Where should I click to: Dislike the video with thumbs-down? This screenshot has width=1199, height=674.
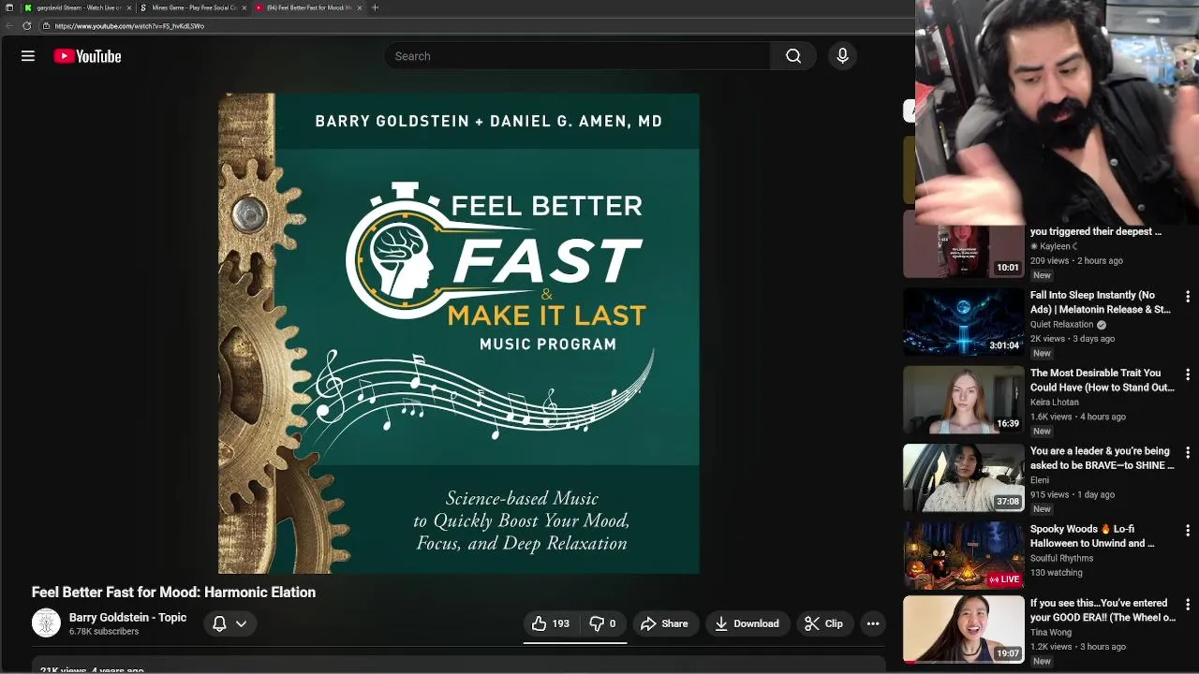click(602, 623)
